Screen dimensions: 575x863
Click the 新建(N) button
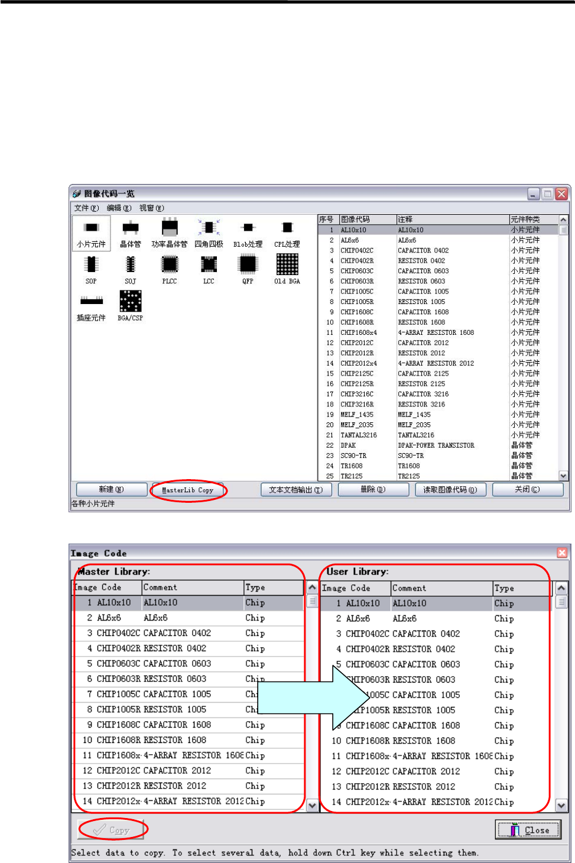click(111, 490)
